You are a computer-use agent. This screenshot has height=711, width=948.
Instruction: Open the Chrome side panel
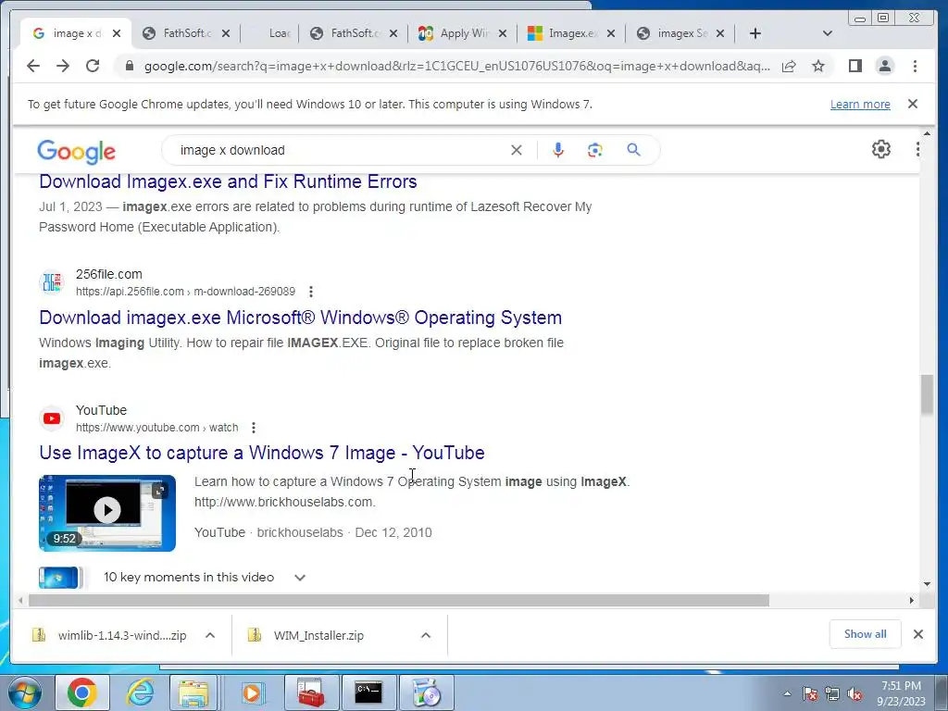(x=854, y=66)
